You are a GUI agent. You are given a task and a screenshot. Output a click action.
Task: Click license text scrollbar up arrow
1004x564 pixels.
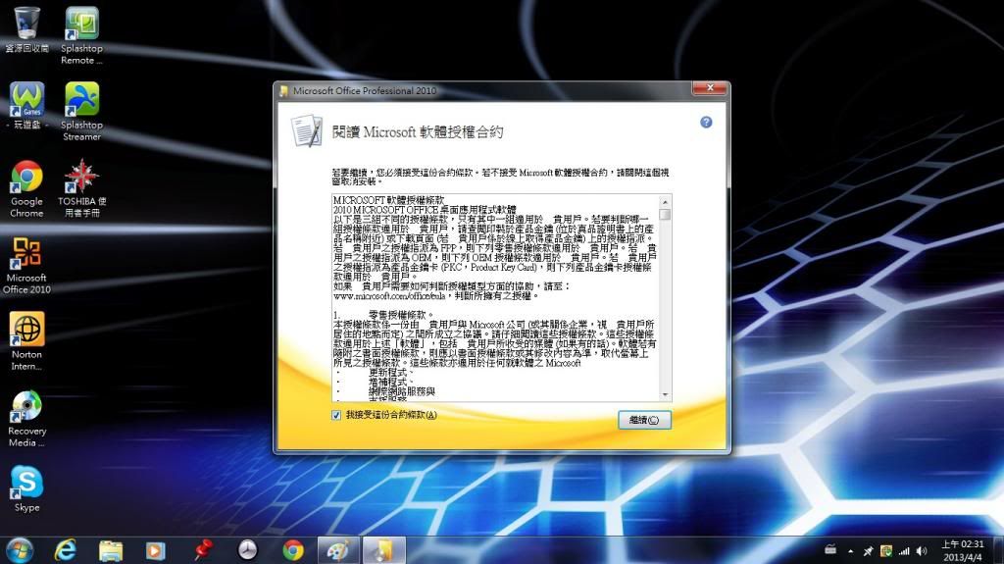point(666,201)
